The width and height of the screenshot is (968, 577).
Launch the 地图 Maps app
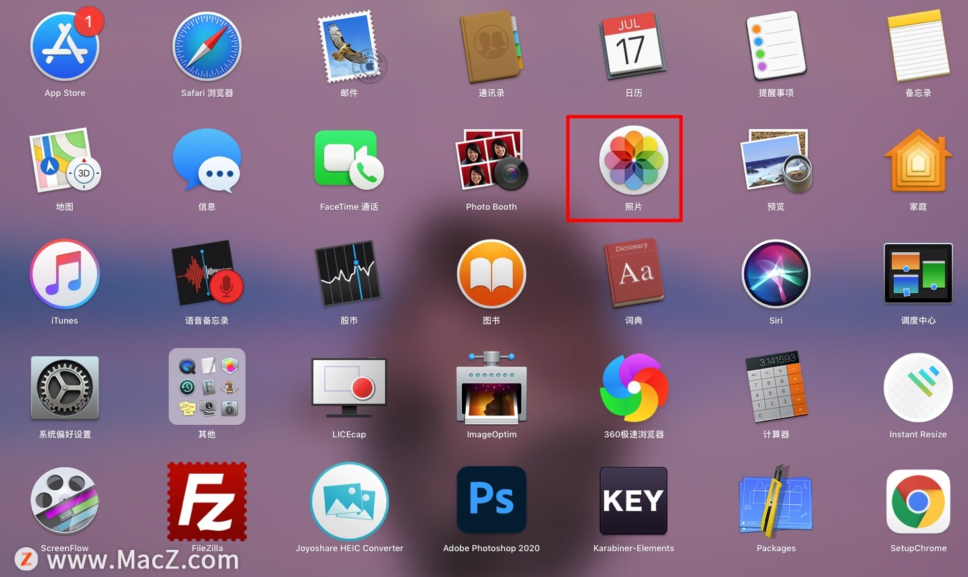click(65, 161)
